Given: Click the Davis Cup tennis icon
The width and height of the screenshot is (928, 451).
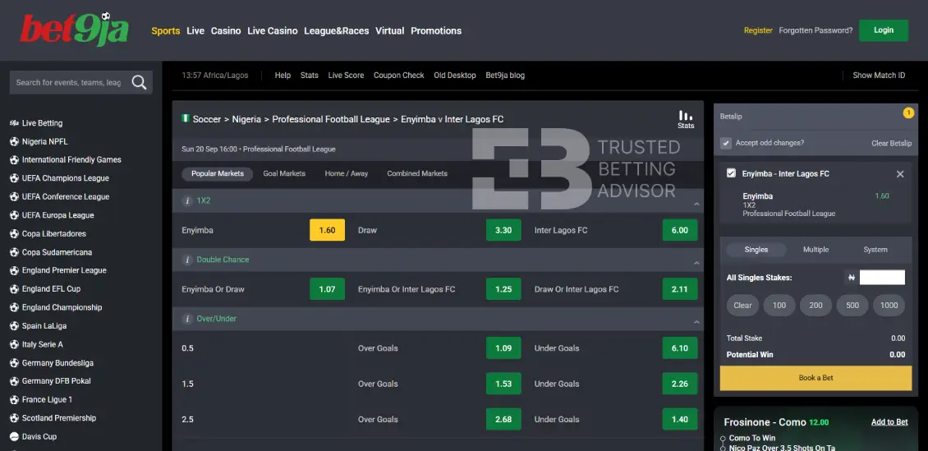Looking at the screenshot, I should tap(14, 437).
